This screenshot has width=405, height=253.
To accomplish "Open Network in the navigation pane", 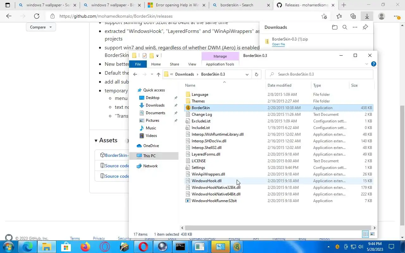I will click(150, 166).
